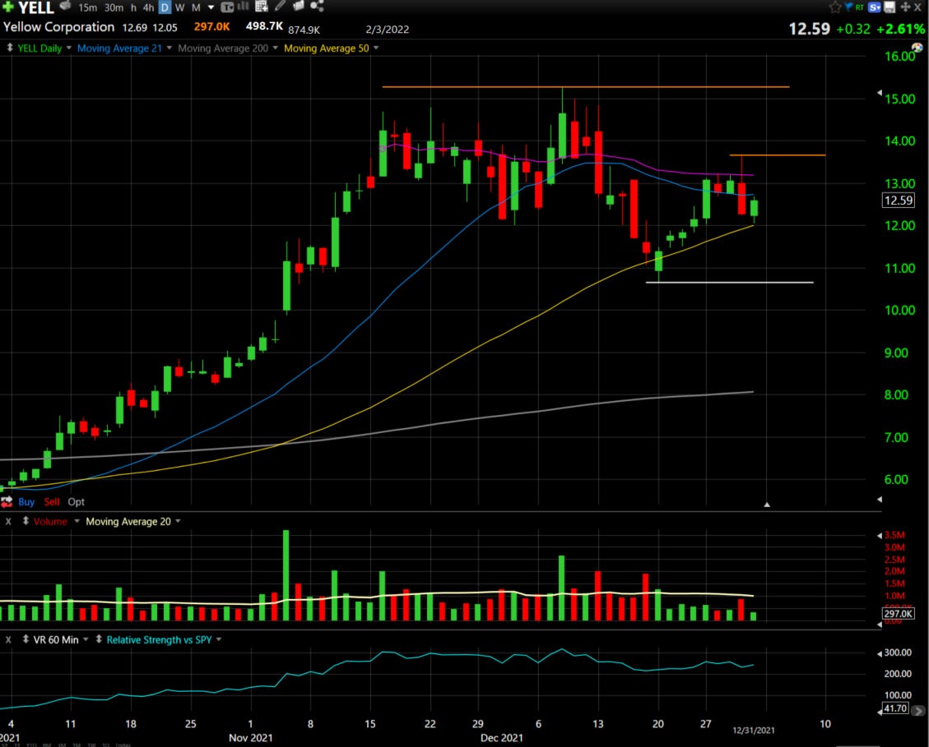Click the green plus add-symbol icon
Viewport: 929px width, 747px height.
click(8, 7)
